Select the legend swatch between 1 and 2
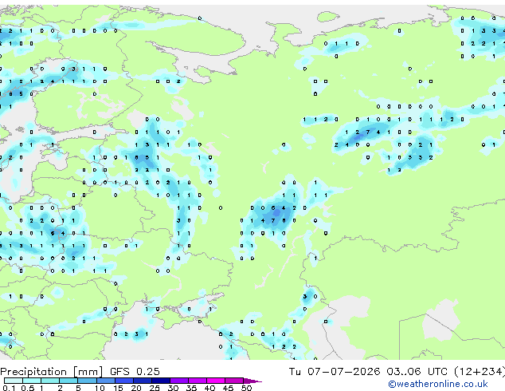Image resolution: width=505 pixels, height=391 pixels. [x=50, y=381]
